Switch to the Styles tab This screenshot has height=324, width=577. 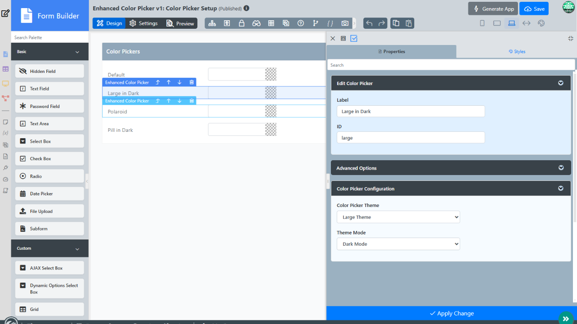(x=517, y=52)
